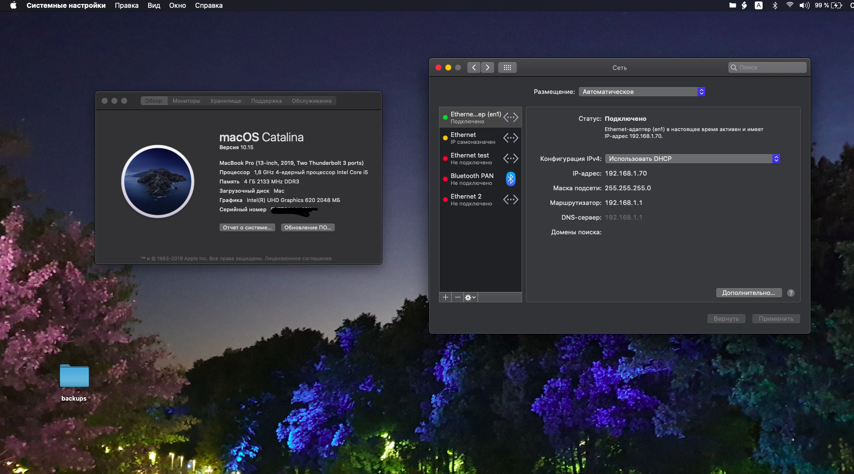The image size is (854, 474).
Task: Click the Версия 10.15 text
Action: [x=237, y=147]
